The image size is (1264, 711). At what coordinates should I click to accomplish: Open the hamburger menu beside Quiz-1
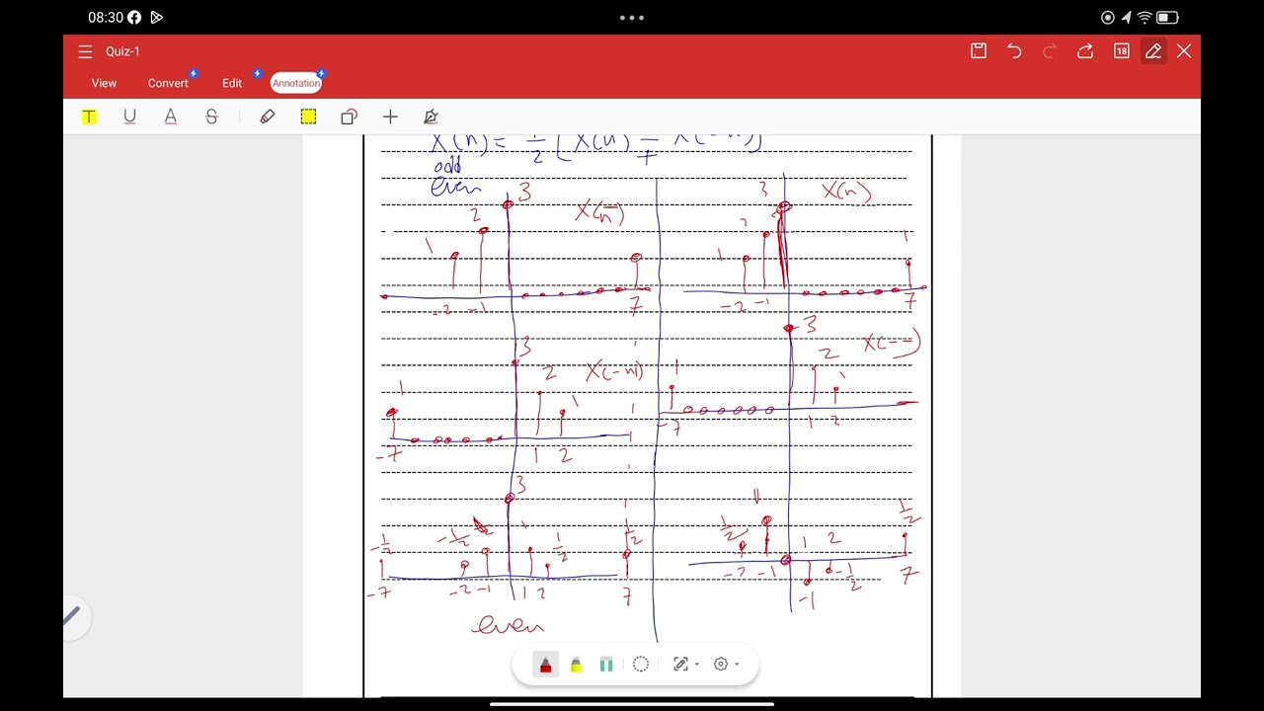(x=85, y=51)
